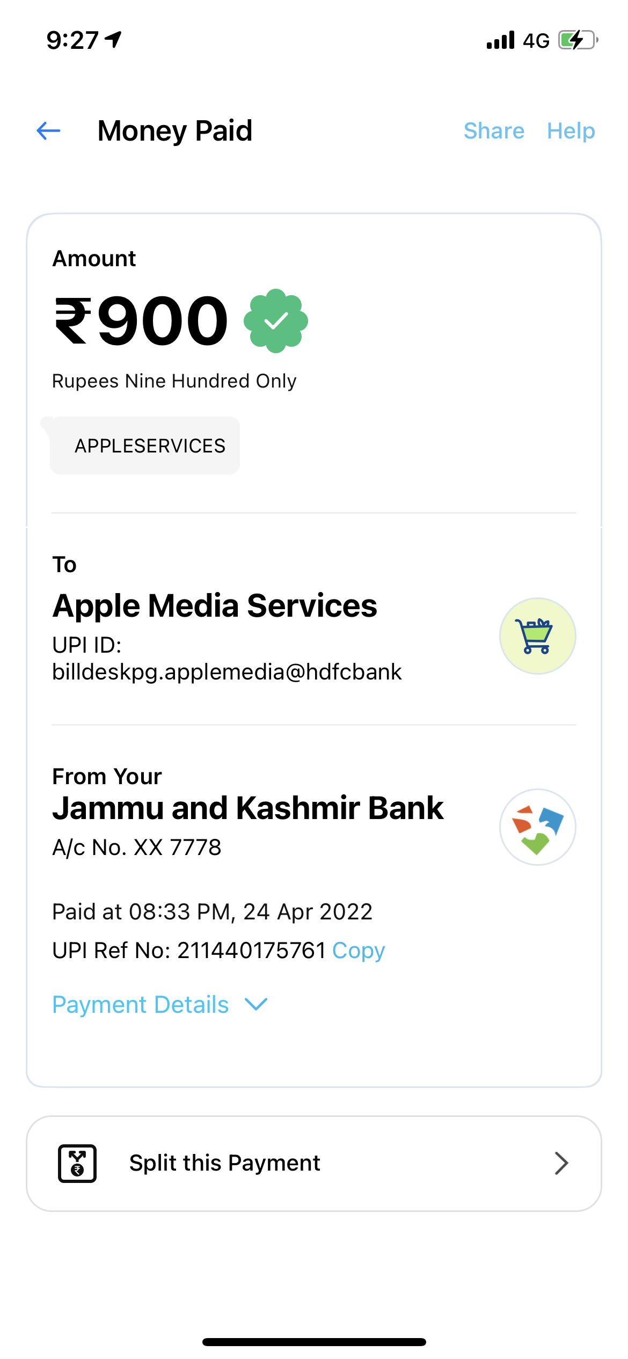Tap the cellular signal bars icon
This screenshot has height=1359, width=628.
pyautogui.click(x=500, y=40)
